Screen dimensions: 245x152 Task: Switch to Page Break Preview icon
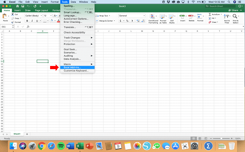[x=206, y=138]
